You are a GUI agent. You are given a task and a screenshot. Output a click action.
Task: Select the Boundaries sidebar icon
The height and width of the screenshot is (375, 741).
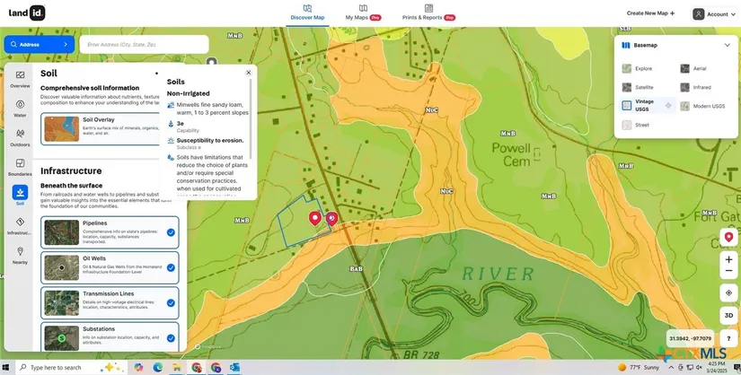(x=20, y=166)
